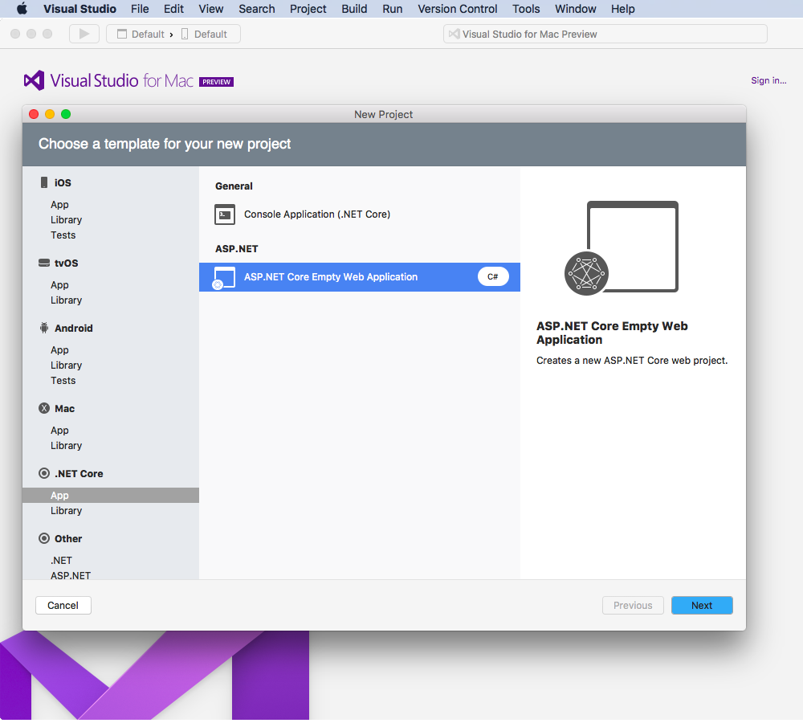Image resolution: width=803 pixels, height=723 pixels.
Task: Open the Version Control menu
Action: point(458,9)
